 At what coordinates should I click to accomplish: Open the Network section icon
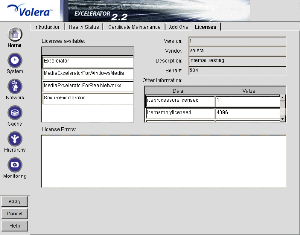click(15, 87)
